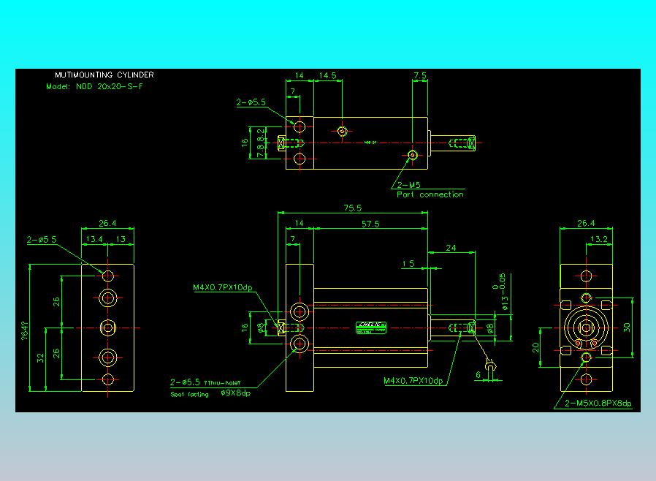Click the CHELIC logo plate on cylinder body
Viewport: 656px width, 481px height.
pyautogui.click(x=371, y=327)
